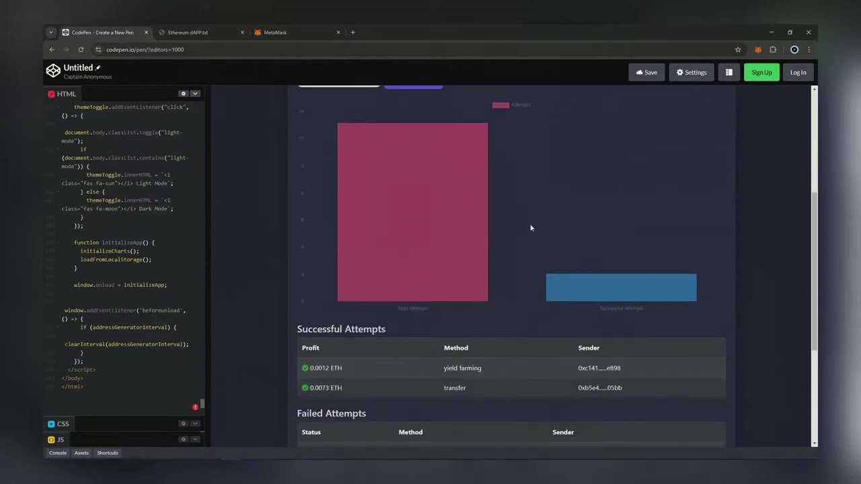Open the tab search dropdown

pyautogui.click(x=50, y=32)
